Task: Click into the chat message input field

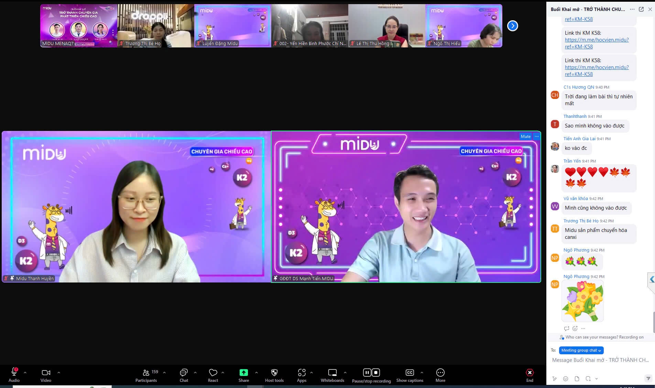Action: (x=600, y=360)
